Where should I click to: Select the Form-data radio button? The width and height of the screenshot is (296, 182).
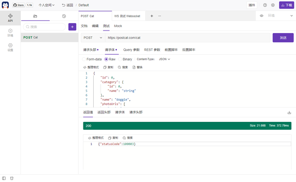pos(84,59)
